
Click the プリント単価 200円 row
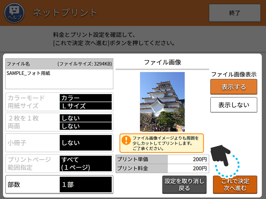click(x=162, y=159)
